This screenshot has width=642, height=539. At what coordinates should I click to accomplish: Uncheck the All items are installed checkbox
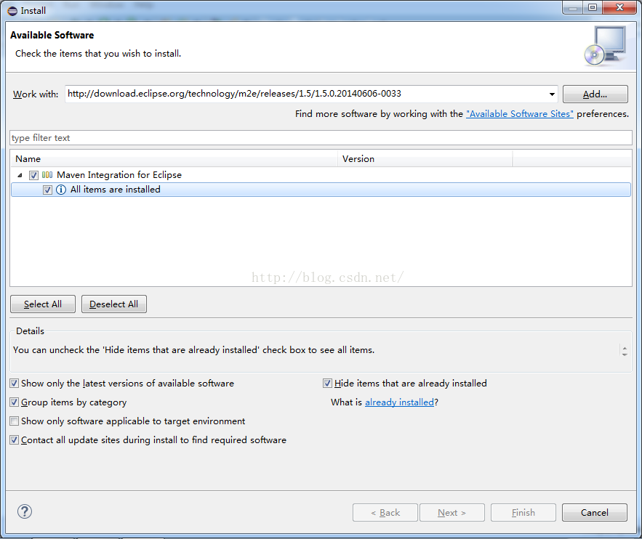(47, 190)
